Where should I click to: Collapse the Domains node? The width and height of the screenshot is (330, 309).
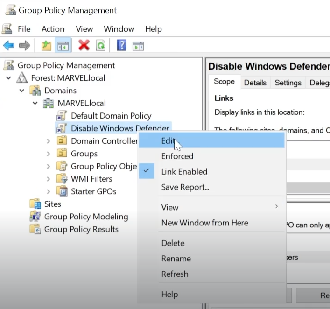(x=21, y=91)
